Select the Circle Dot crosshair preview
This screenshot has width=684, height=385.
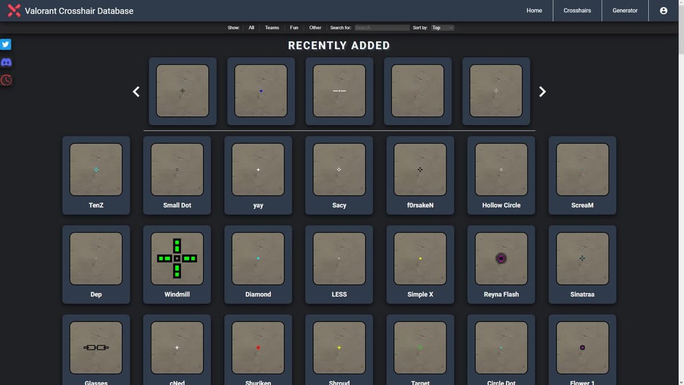501,347
